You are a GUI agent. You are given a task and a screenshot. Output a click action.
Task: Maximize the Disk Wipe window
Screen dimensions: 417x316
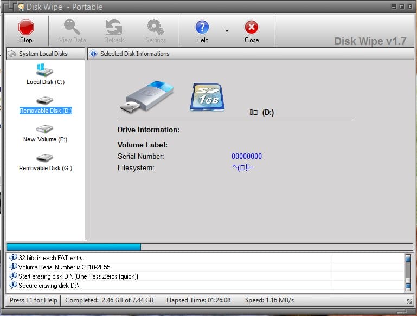[x=402, y=7]
